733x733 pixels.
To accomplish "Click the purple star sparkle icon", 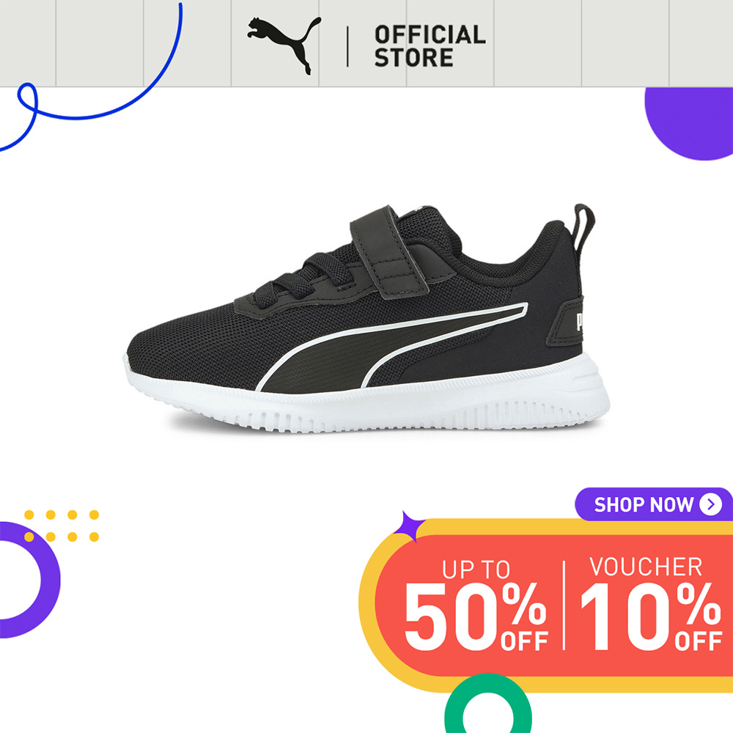I will tap(408, 527).
